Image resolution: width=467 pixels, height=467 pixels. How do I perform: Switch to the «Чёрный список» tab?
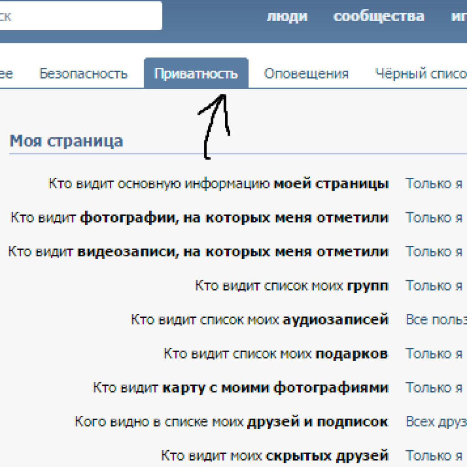(420, 74)
